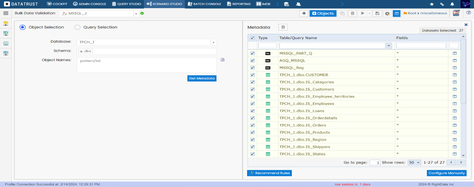Click the Recommend Rules button
Screen dimensions: 474x187
pos(269,173)
